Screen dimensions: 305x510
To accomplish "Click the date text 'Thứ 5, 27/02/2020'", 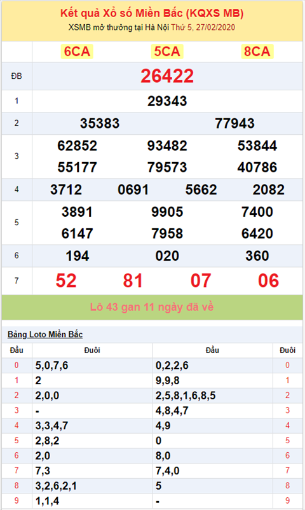I will pos(203,27).
